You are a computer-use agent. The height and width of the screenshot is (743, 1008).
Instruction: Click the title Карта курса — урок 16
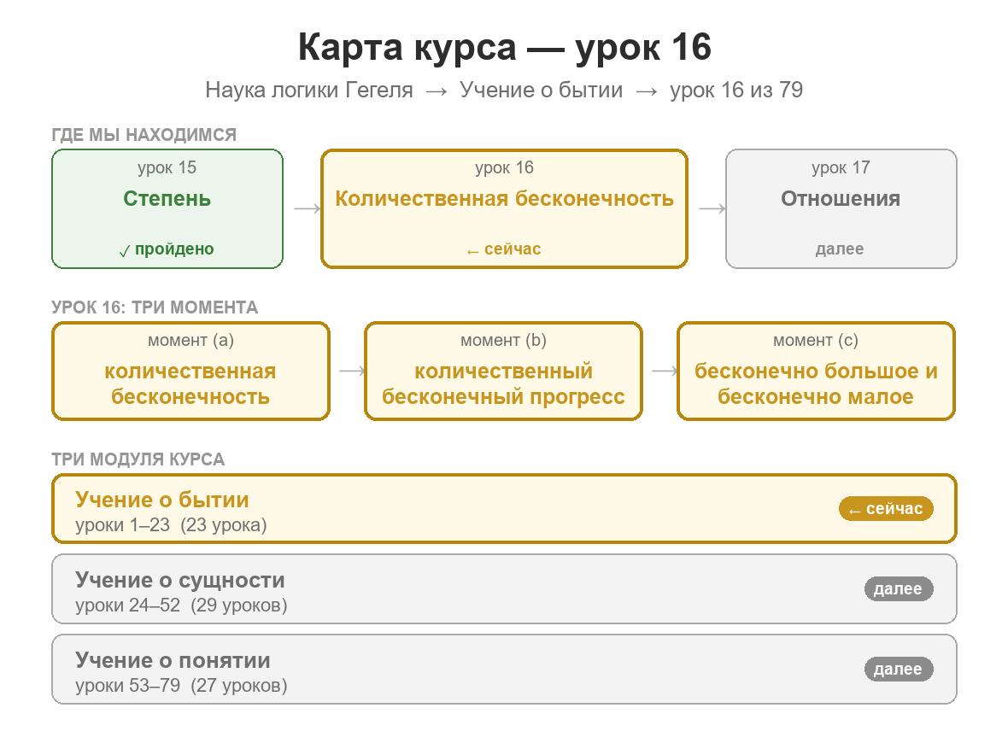click(504, 47)
